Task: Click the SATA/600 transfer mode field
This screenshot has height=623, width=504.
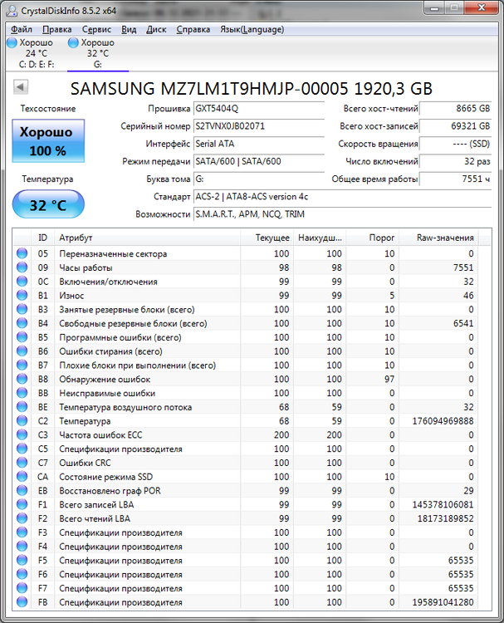Action: click(258, 161)
